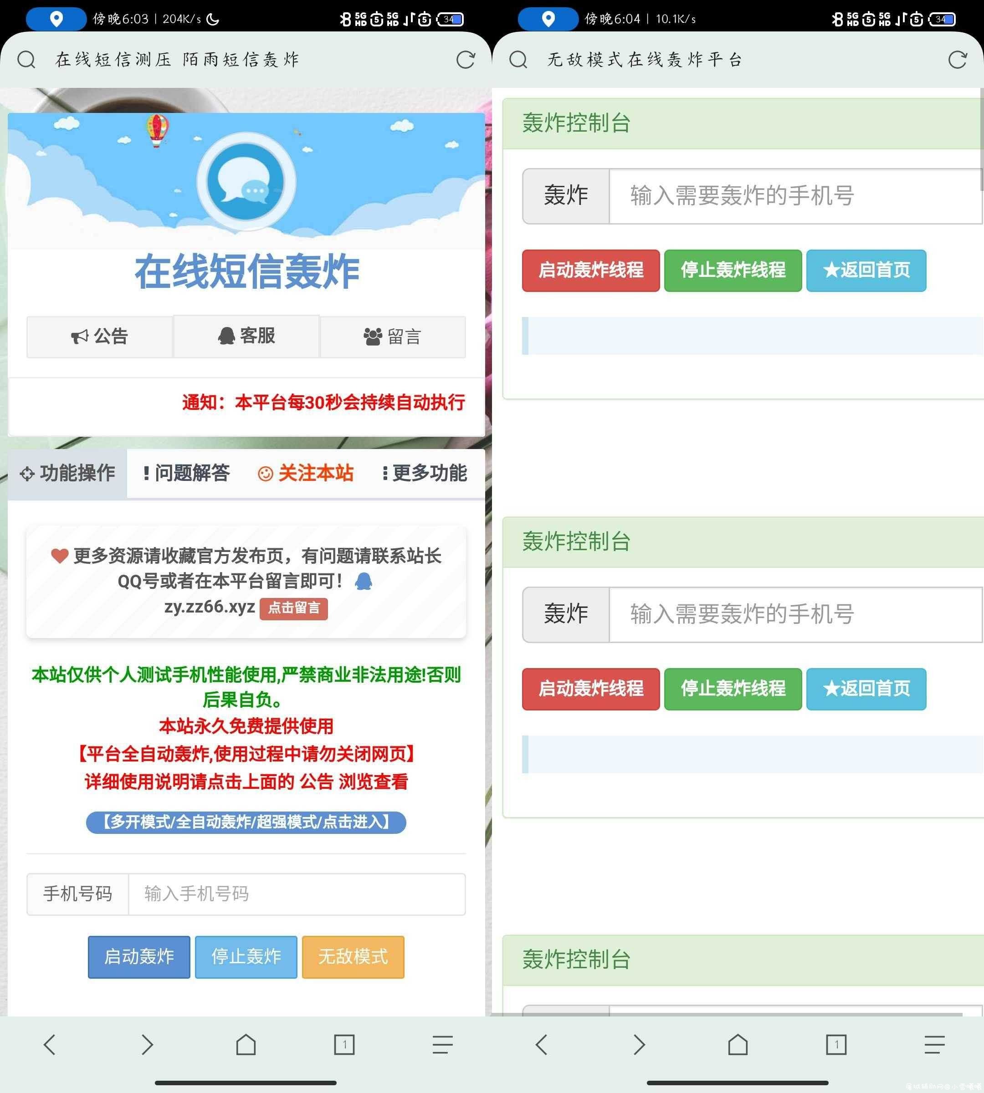Open home in right browser
Viewport: 984px width, 1093px height.
738,1045
